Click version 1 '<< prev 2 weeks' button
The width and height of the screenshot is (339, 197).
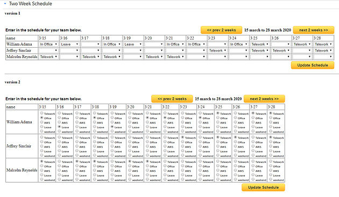221,30
